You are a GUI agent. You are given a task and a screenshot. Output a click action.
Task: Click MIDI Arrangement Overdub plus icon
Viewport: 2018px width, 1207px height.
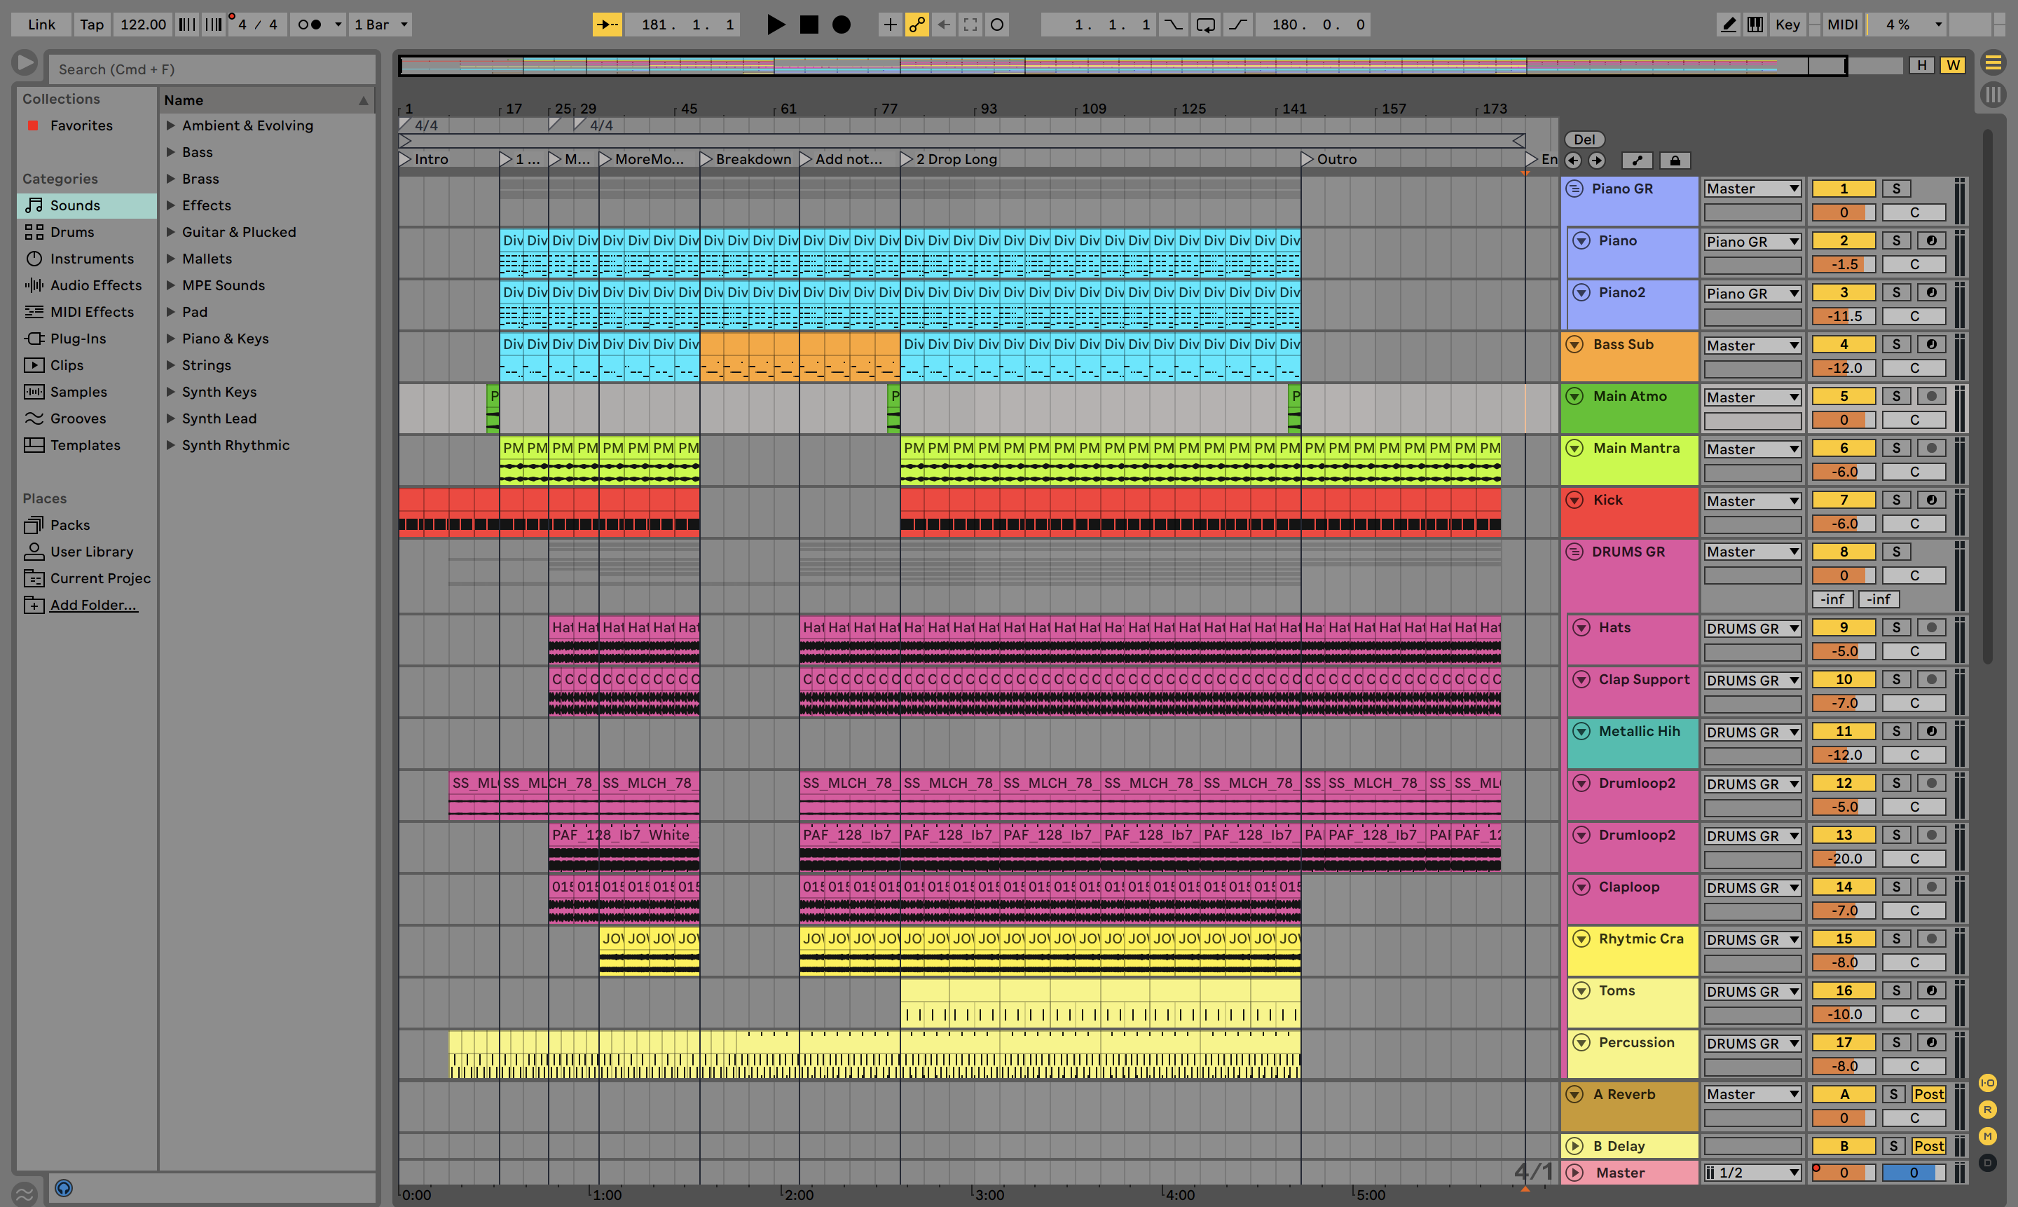click(891, 25)
